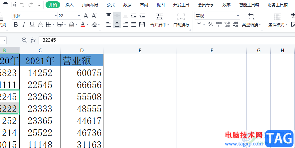This screenshot has width=295, height=148.
Task: Open the 会员专享 tab
Action: tap(206, 5)
